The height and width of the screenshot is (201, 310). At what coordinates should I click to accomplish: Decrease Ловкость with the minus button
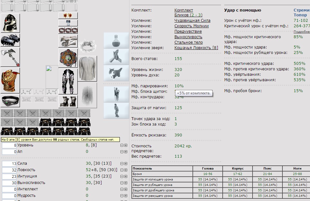(122, 170)
